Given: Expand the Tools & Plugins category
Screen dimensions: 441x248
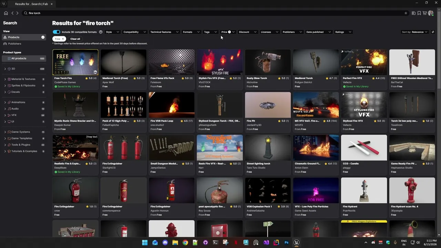Looking at the screenshot, I should click(x=5, y=145).
